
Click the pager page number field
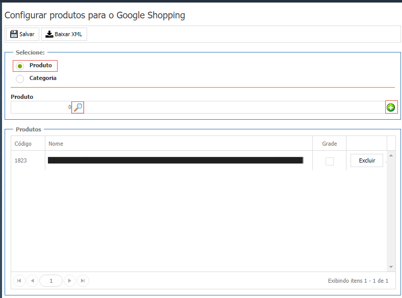pyautogui.click(x=51, y=281)
